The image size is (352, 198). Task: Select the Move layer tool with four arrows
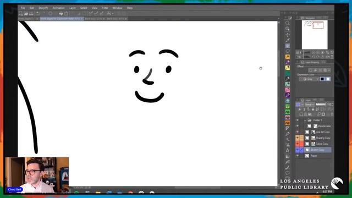click(287, 35)
